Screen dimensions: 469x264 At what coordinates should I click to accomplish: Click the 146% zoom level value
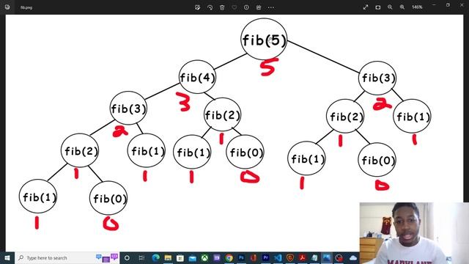(417, 7)
